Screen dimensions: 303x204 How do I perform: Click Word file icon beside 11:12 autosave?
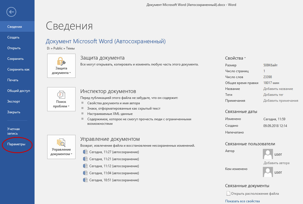point(85,166)
